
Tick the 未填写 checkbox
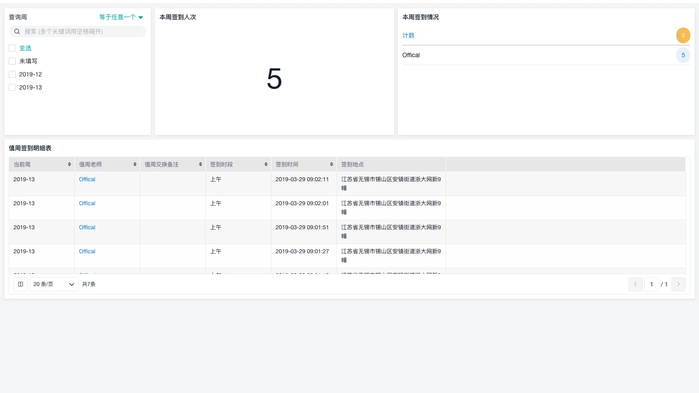tap(12, 61)
